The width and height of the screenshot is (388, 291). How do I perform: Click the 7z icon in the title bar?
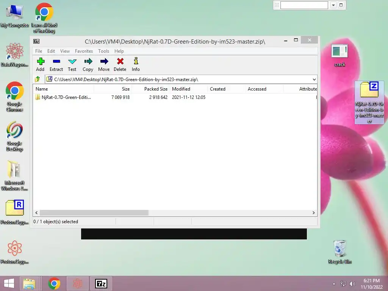point(36,41)
